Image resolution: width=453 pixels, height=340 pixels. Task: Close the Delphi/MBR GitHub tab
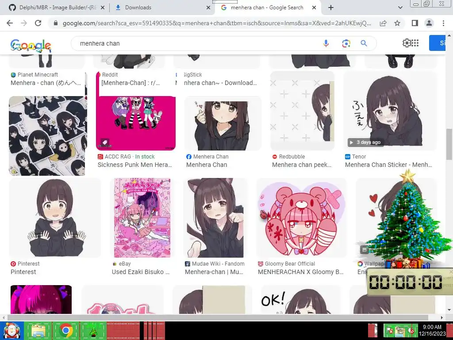tap(103, 8)
